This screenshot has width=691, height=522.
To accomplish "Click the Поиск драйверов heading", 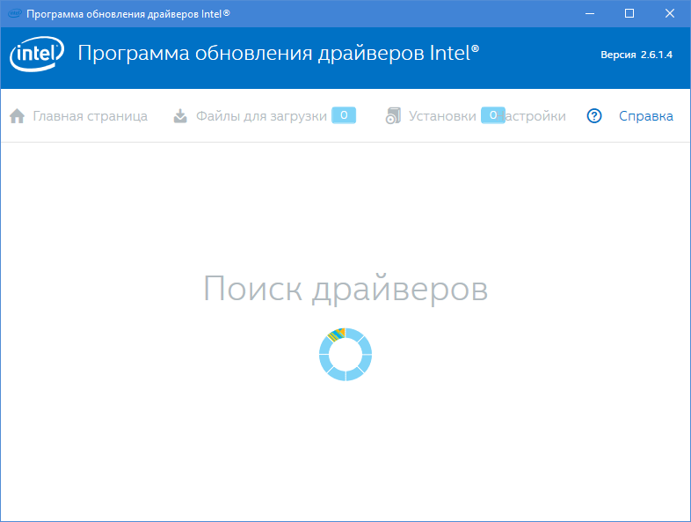I will point(345,289).
